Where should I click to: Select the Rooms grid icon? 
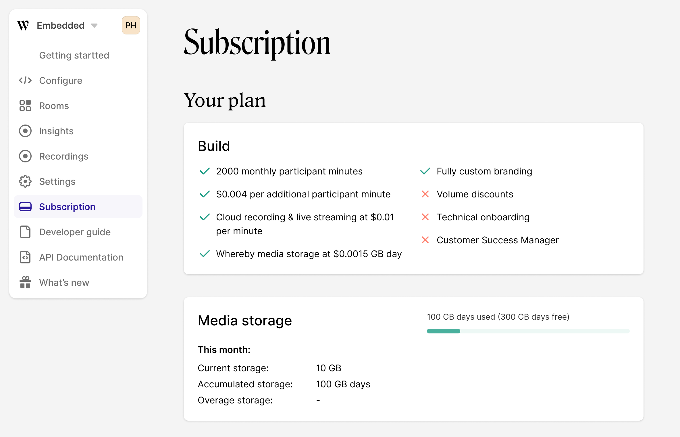(x=25, y=106)
